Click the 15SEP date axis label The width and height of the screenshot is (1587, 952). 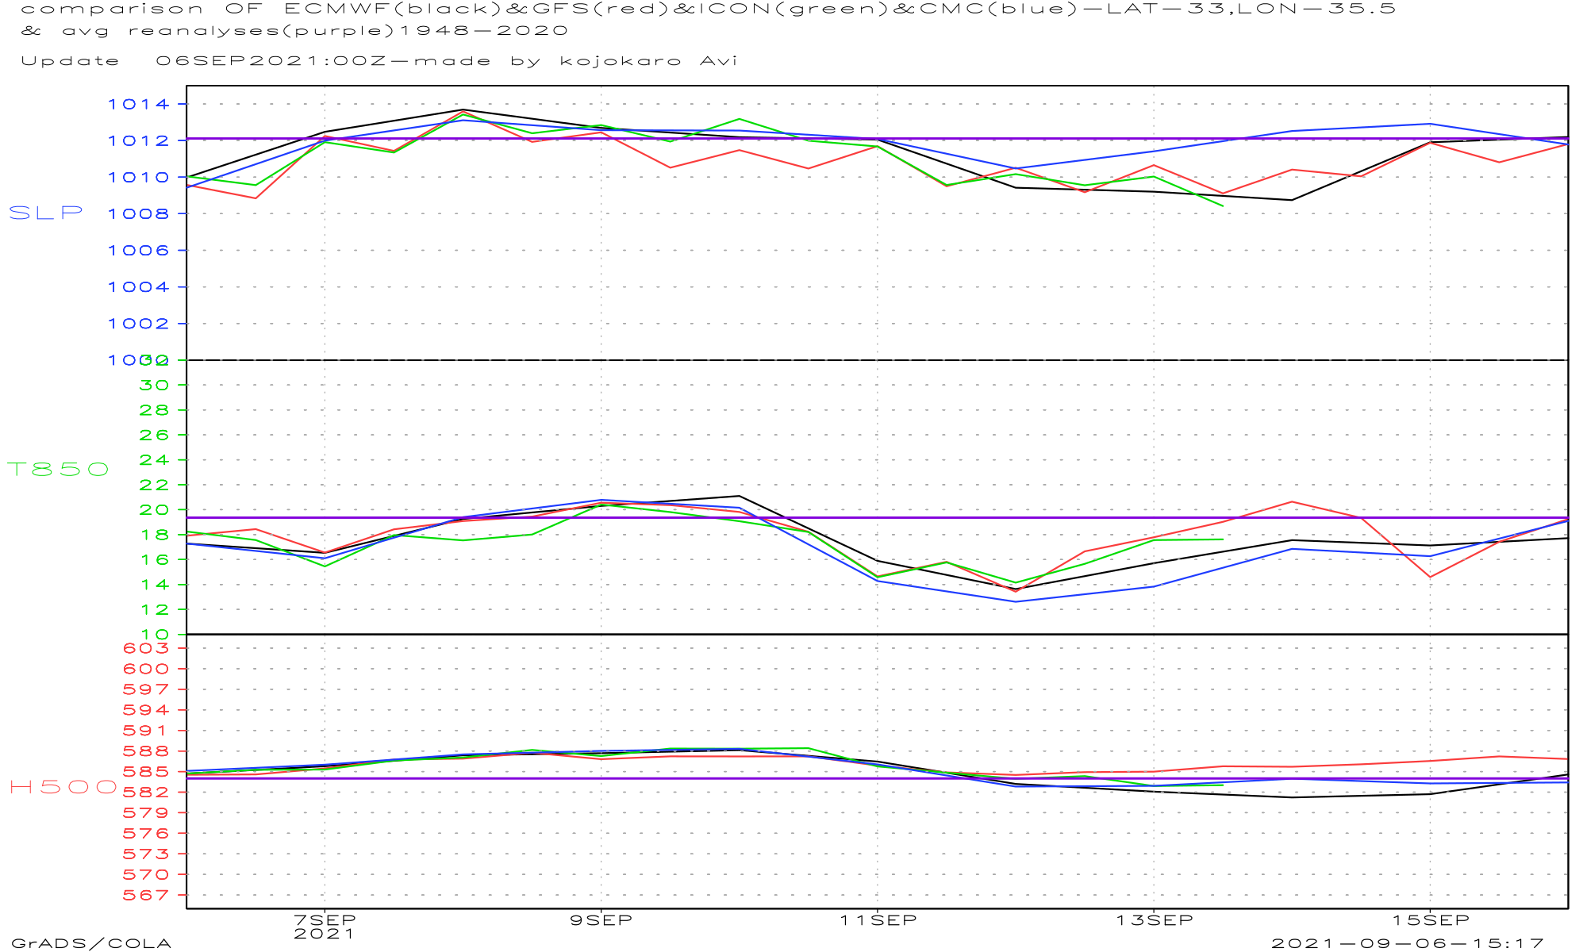pyautogui.click(x=1430, y=920)
